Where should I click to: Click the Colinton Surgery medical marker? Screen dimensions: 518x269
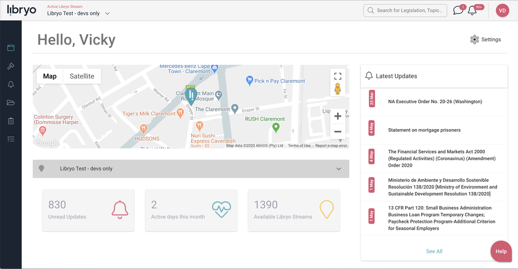(42, 131)
